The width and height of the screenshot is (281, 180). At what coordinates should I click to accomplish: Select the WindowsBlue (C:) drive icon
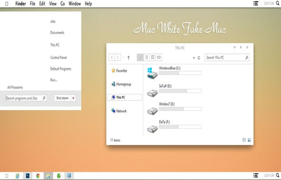click(152, 73)
